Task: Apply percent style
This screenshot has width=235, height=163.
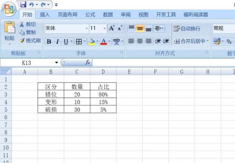Action: pos(229,41)
